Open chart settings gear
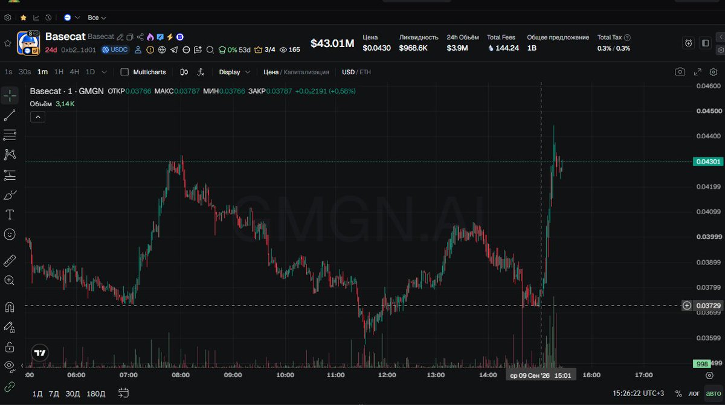 point(714,72)
